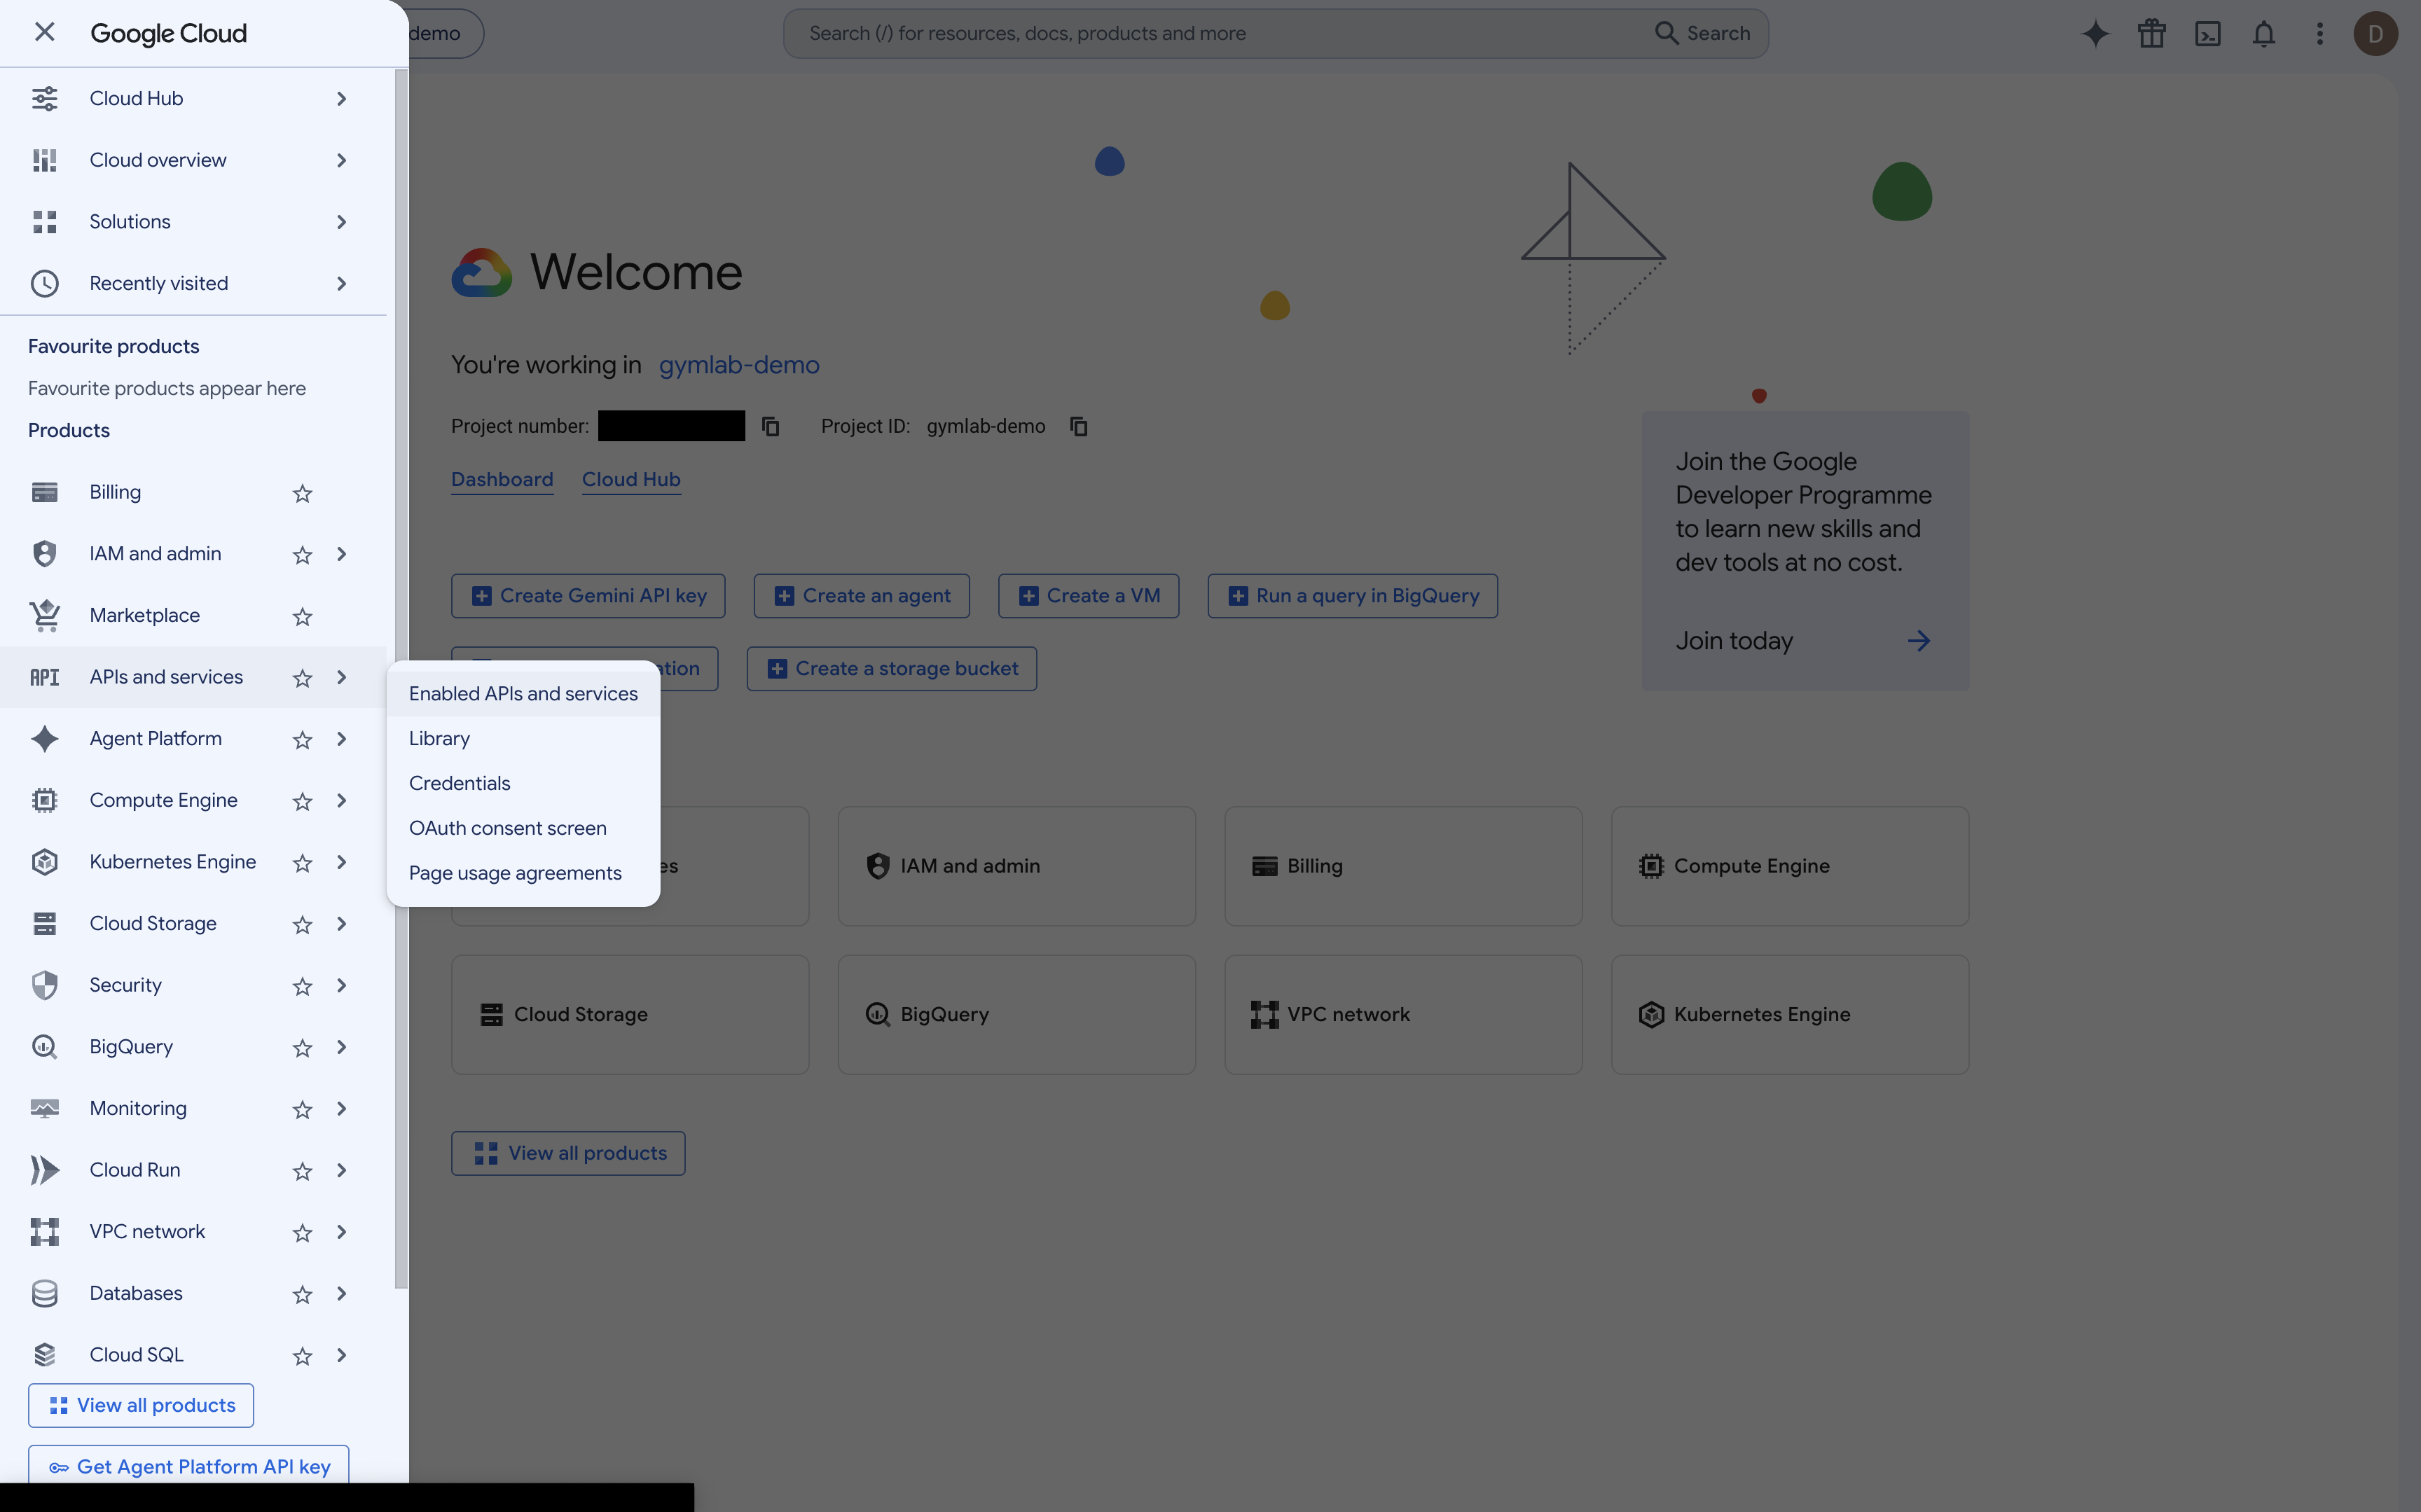Click the Marketplace cart icon
The width and height of the screenshot is (2421, 1512).
pyautogui.click(x=44, y=616)
